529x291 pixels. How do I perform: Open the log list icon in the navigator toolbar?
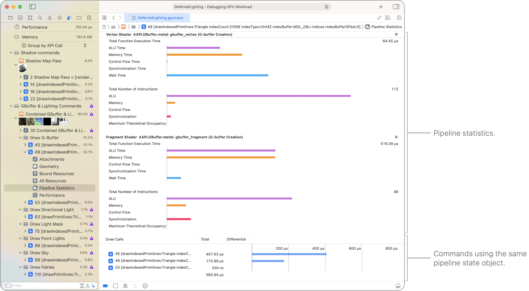(x=89, y=18)
